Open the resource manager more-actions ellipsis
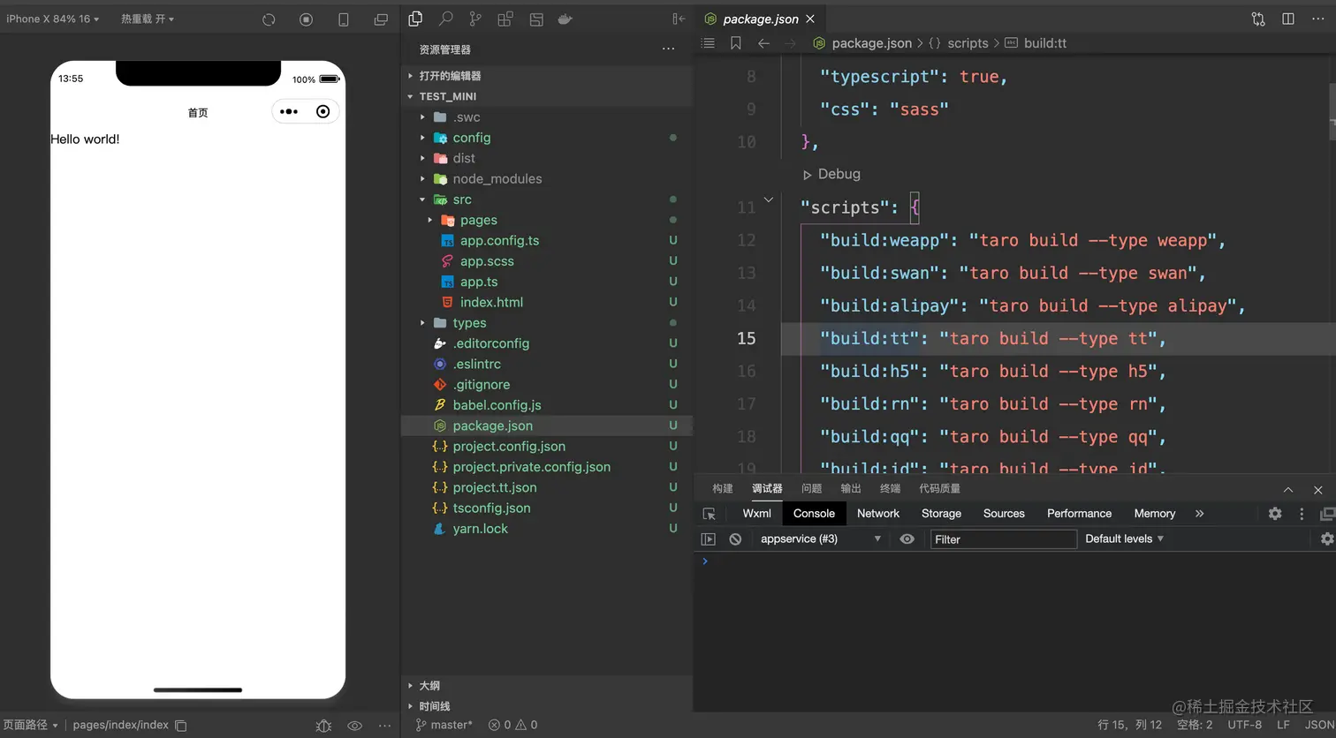1336x738 pixels. [x=668, y=49]
